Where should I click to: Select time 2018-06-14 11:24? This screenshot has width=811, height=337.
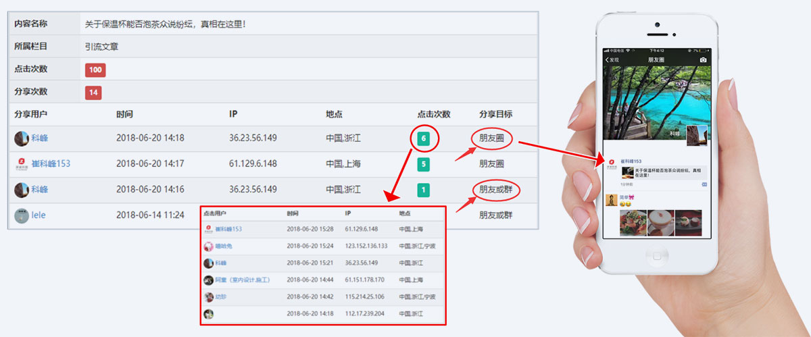click(x=150, y=215)
